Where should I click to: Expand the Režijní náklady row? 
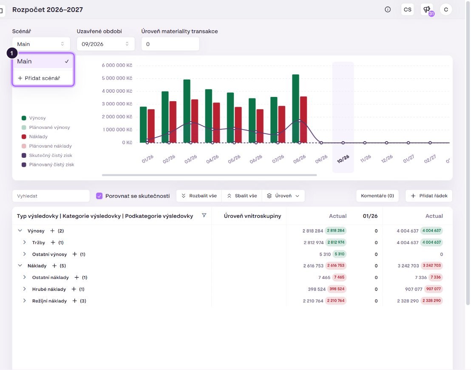25,301
